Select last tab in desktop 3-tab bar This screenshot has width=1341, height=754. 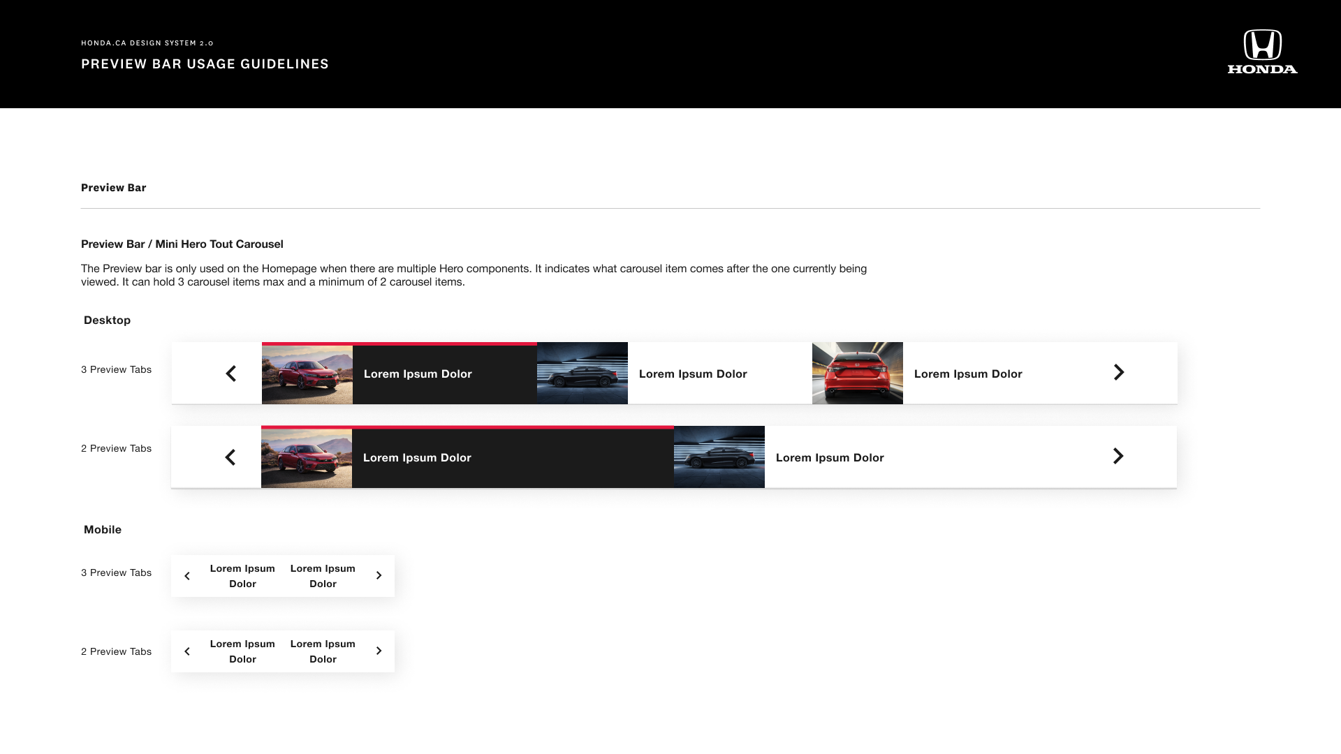tap(950, 373)
